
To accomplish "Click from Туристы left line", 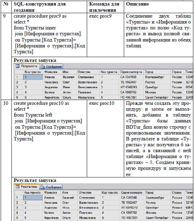I will pyautogui.click(x=33, y=115).
